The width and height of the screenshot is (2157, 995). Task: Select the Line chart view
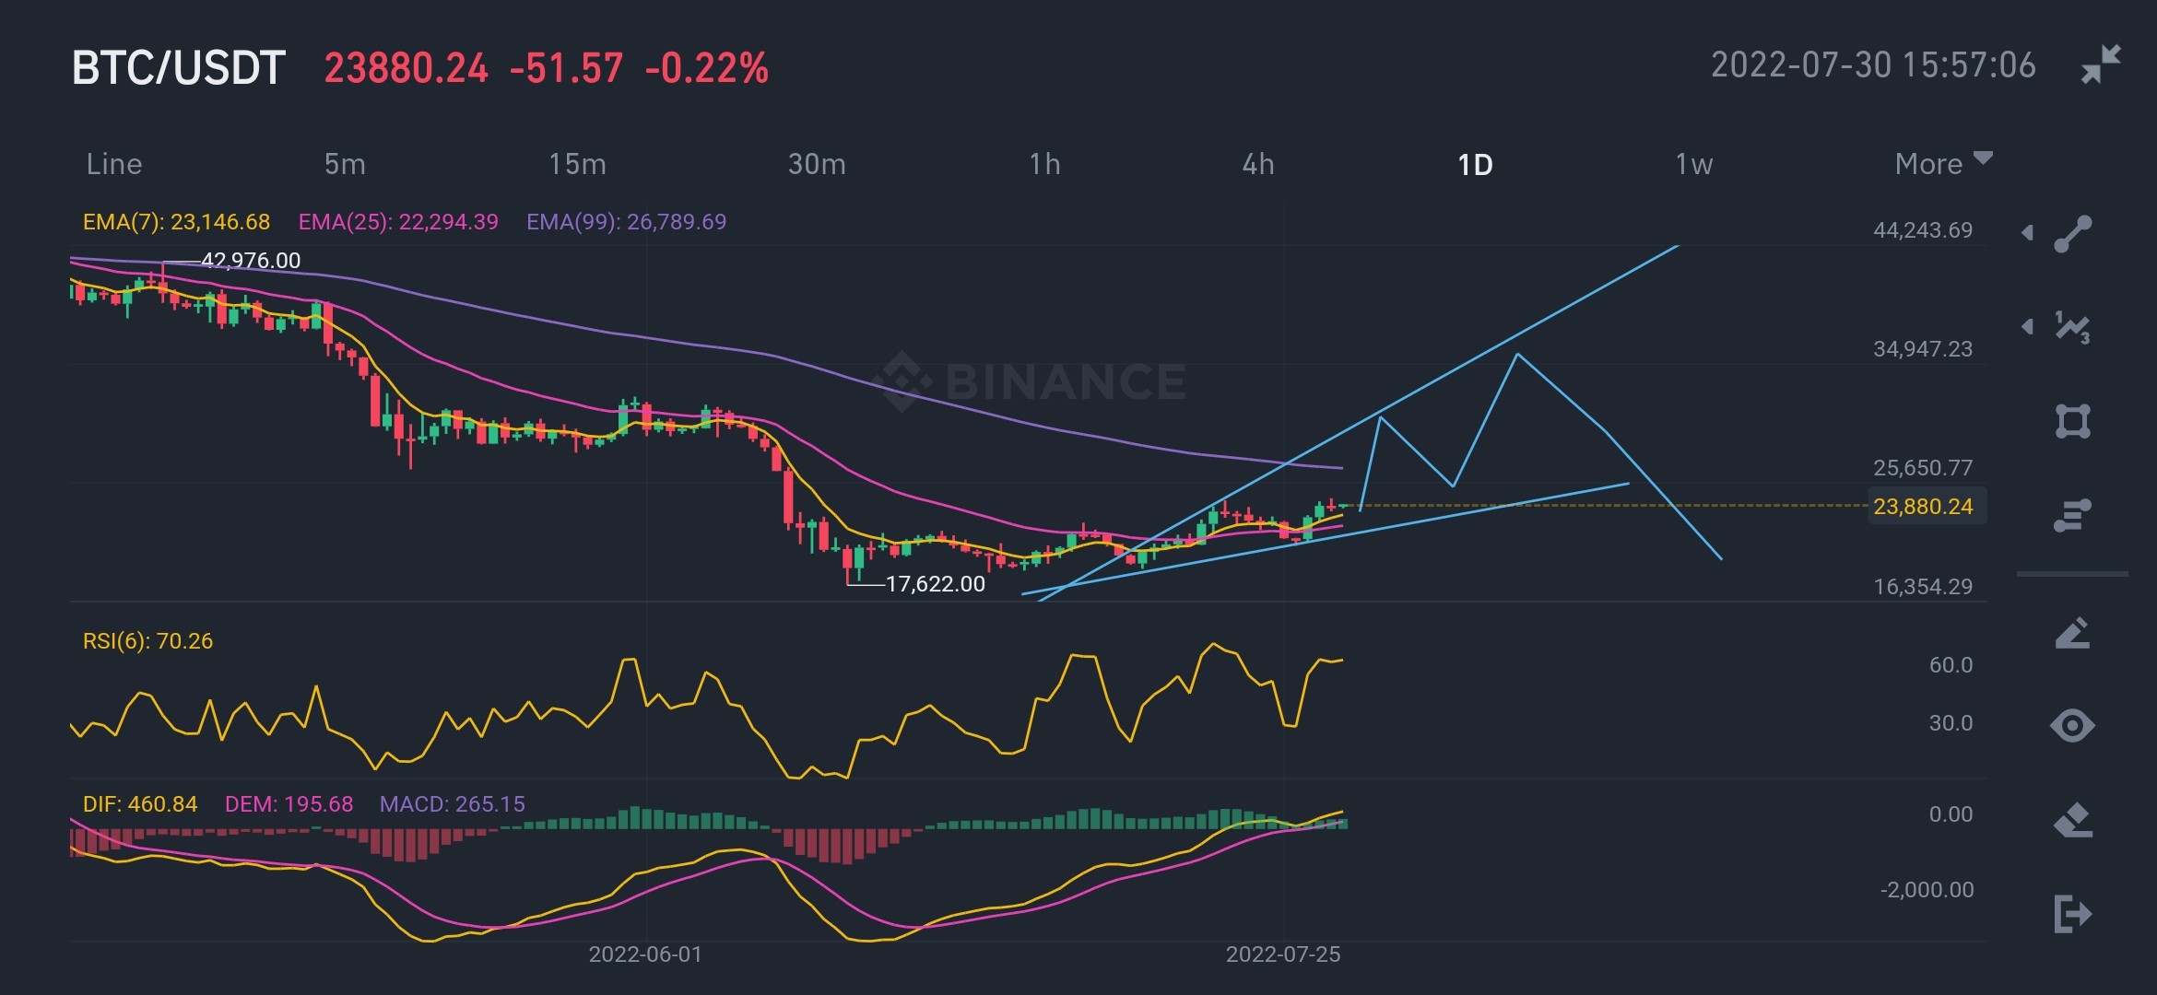coord(114,164)
